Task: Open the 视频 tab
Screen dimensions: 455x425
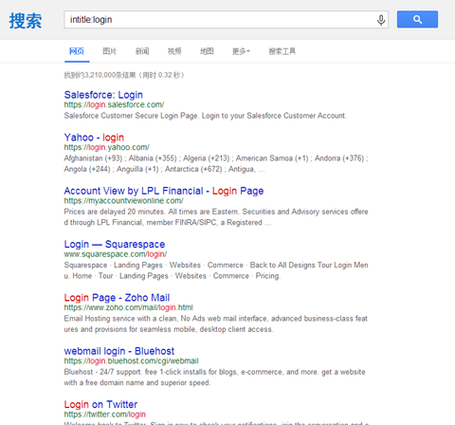Action: (x=174, y=51)
